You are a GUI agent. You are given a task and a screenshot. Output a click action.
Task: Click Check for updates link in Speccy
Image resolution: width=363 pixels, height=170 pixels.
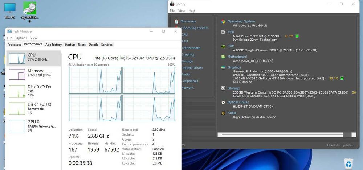(x=341, y=145)
